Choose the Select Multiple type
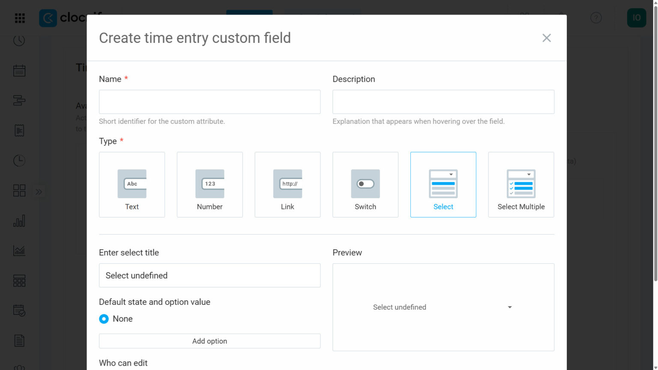Viewport: 658px width, 370px height. click(521, 185)
